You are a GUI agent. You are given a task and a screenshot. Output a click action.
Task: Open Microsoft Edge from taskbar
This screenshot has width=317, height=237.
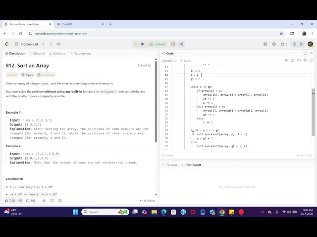tap(164, 212)
